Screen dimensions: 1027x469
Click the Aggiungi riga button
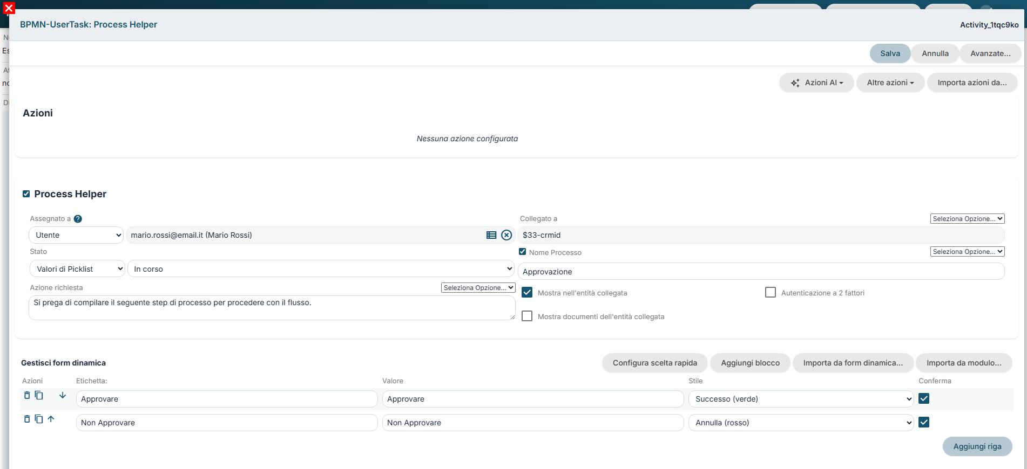(x=977, y=446)
